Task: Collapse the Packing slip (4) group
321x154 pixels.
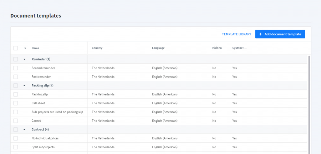Action: pyautogui.click(x=24, y=86)
